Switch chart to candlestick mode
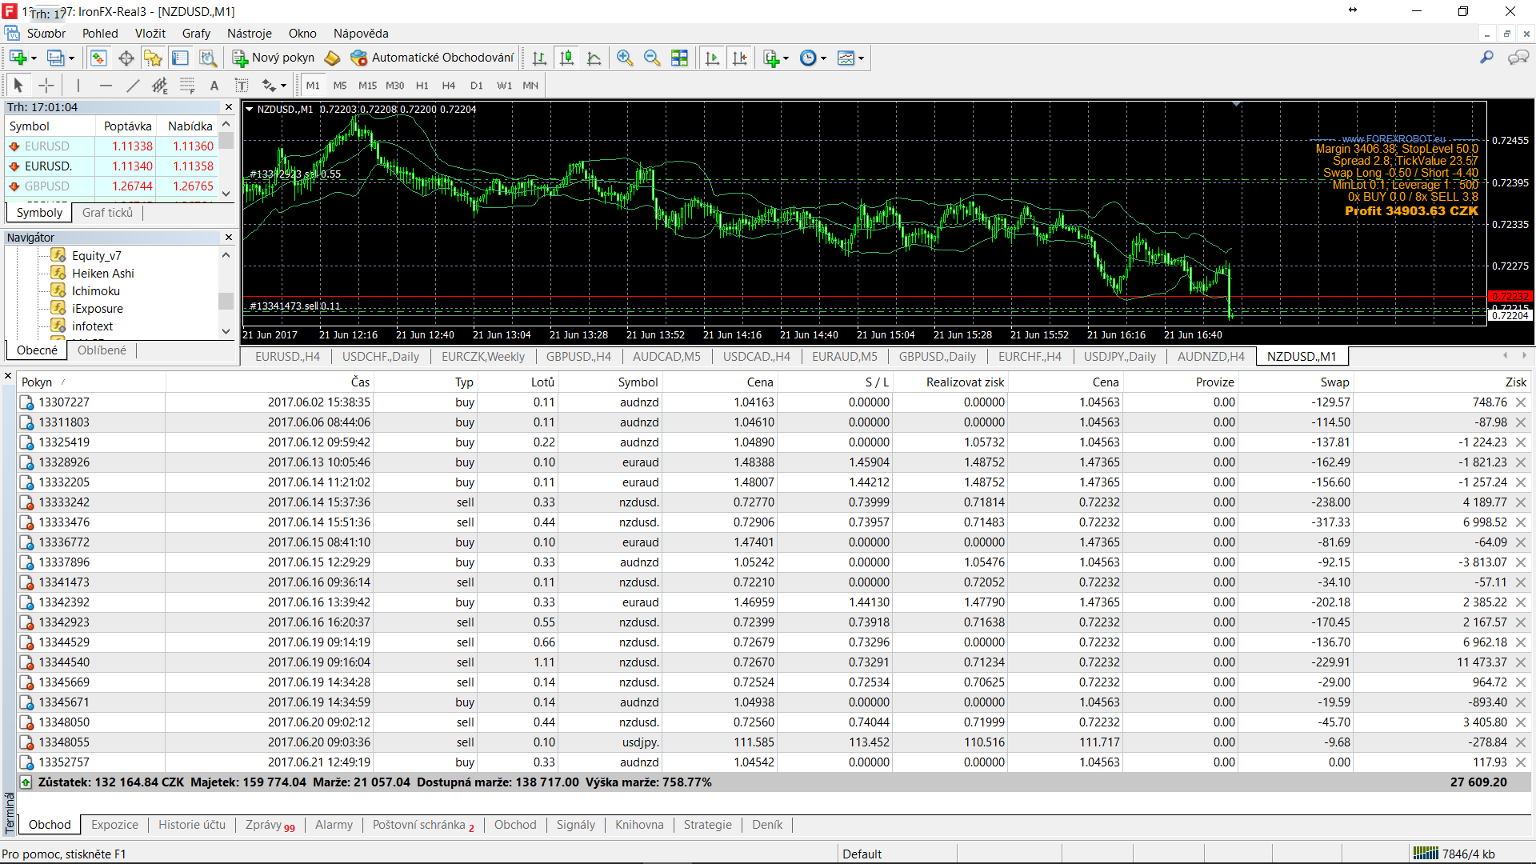The image size is (1536, 864). [566, 58]
